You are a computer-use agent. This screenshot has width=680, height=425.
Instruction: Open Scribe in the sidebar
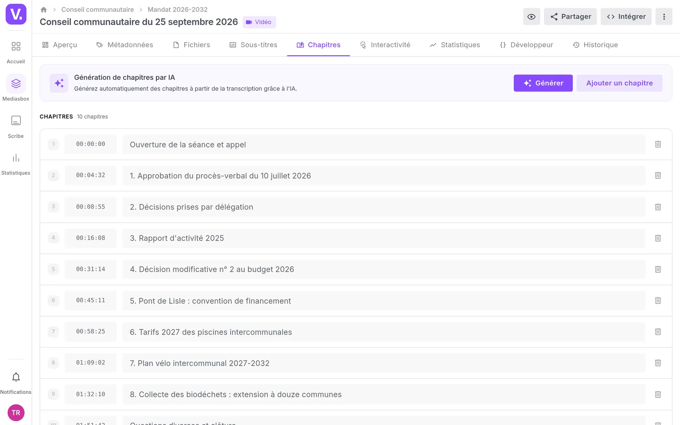[16, 127]
